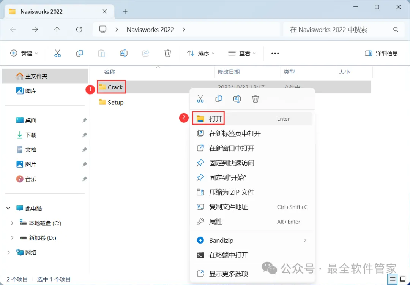
Task: Choose 显示更多选项
Action: click(x=252, y=274)
